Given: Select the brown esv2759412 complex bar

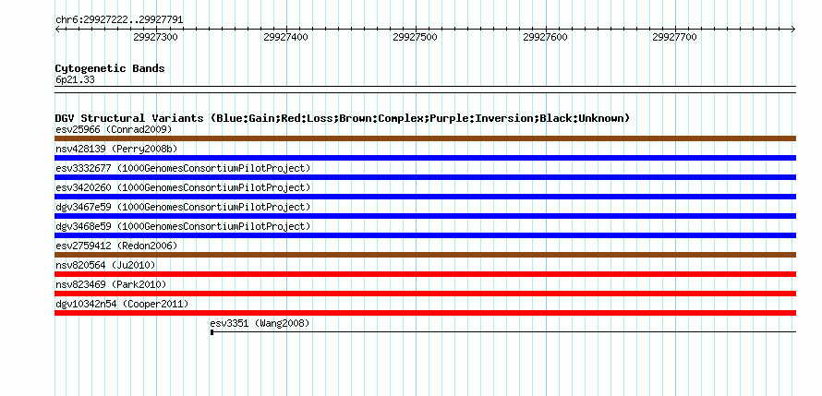Looking at the screenshot, I should pyautogui.click(x=425, y=255).
